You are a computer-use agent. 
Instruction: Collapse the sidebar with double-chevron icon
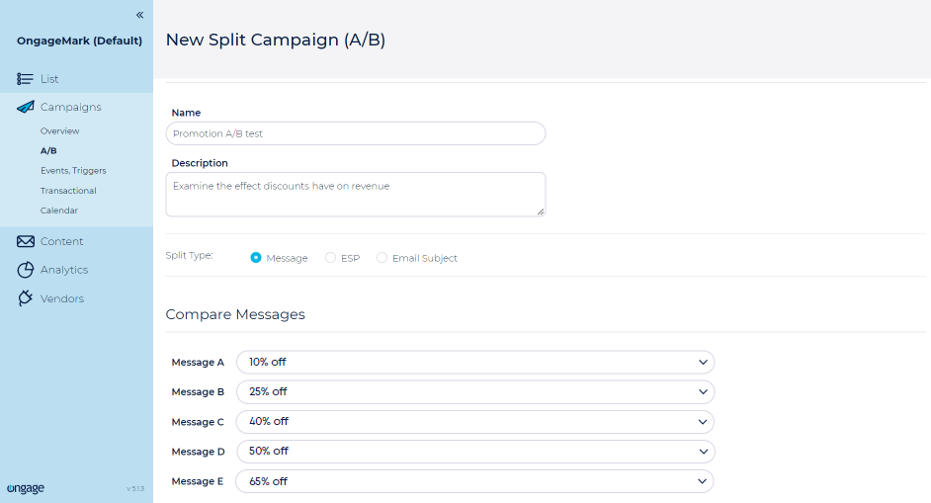tap(139, 15)
